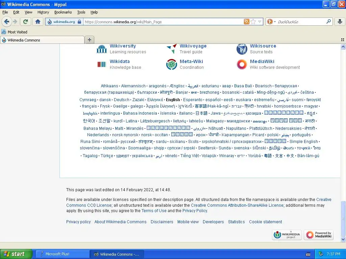Viewport: 346px width, 259px height.
Task: Subscribe using the RSS feed icon
Action: click(246, 22)
